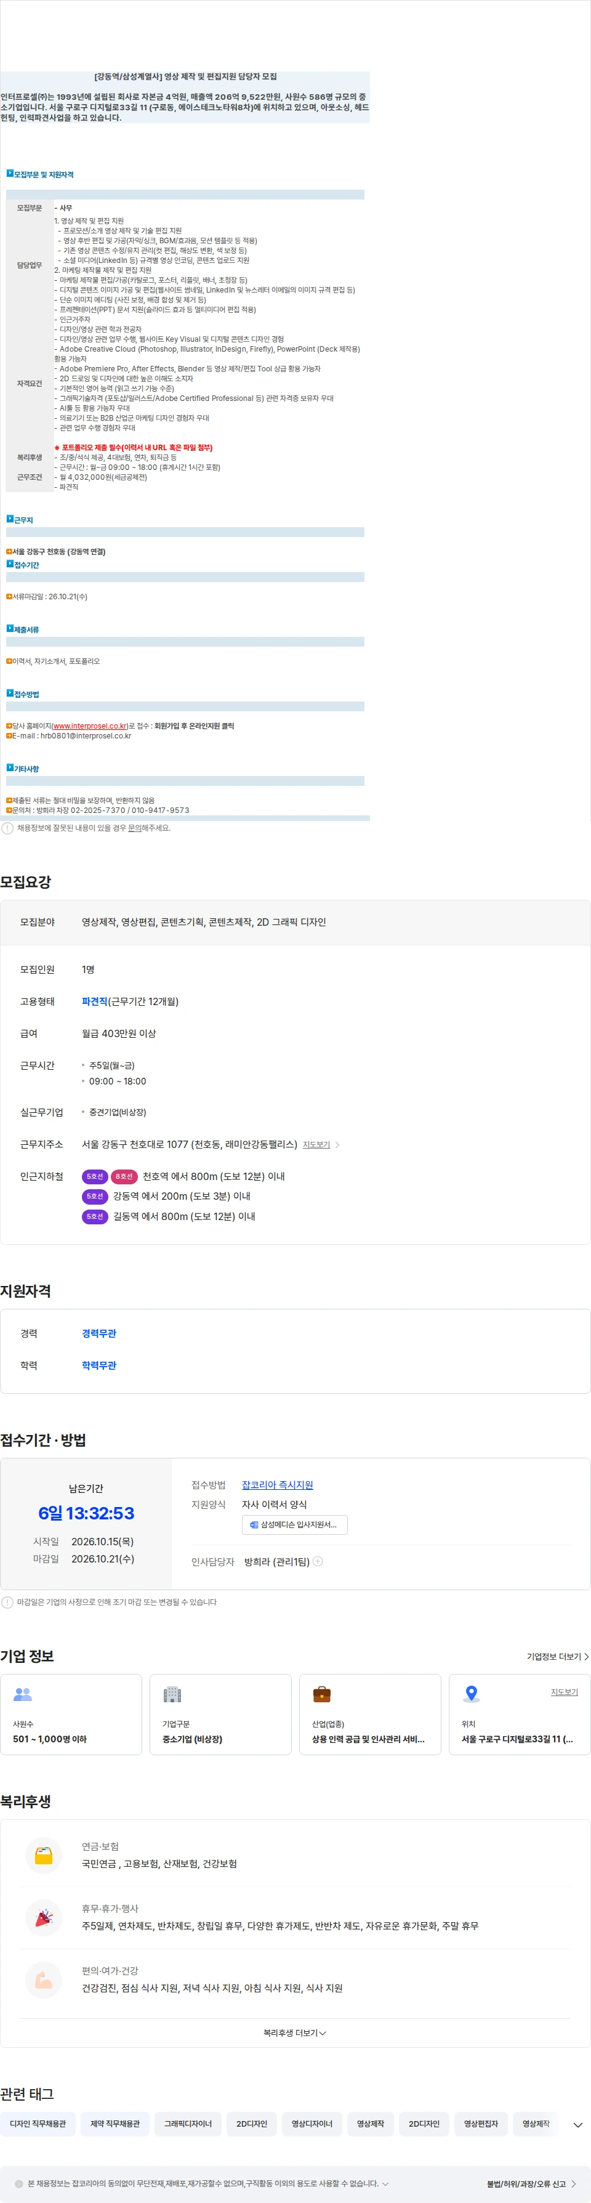This screenshot has width=591, height=2203.
Task: Click the 파견직 employment type link
Action: click(94, 1001)
